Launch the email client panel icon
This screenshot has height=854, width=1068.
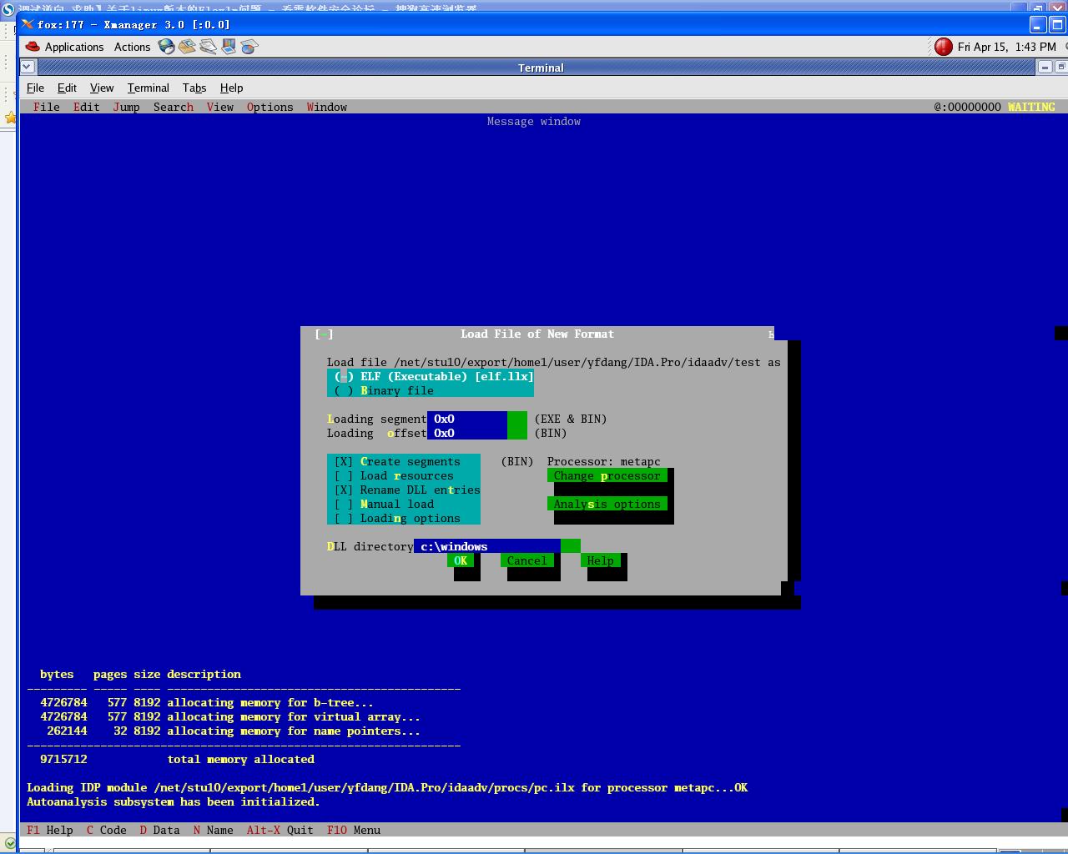pyautogui.click(x=187, y=47)
